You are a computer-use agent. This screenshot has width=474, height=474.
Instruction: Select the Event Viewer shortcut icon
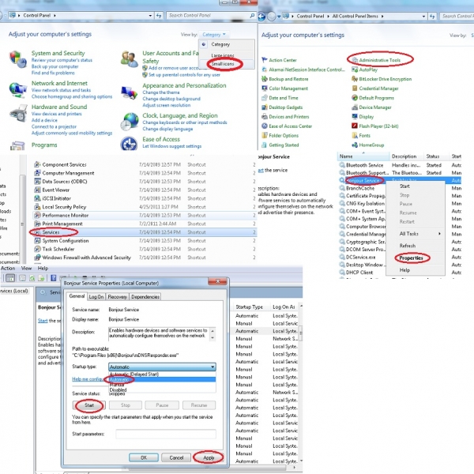click(x=37, y=190)
